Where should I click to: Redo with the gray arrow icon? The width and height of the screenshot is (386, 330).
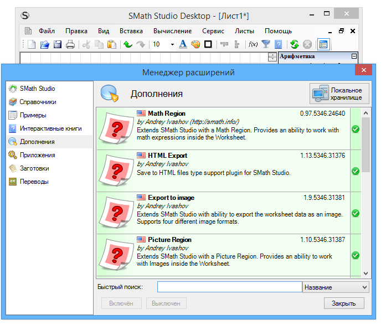coord(141,44)
